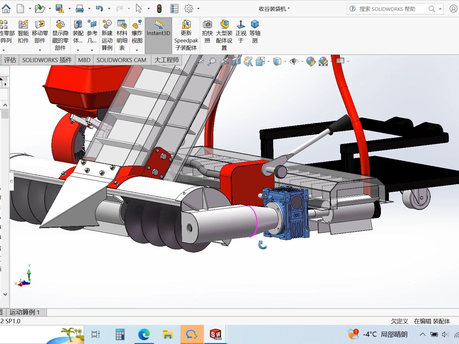The width and height of the screenshot is (459, 344).
Task: Open File Explorer from taskbar
Action: pos(168,334)
